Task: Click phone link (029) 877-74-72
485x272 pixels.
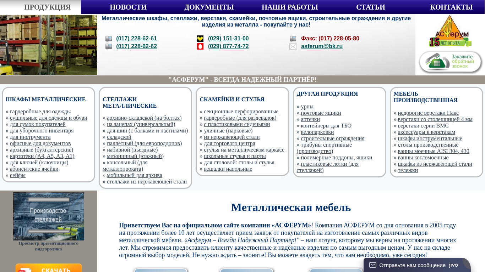Action: coord(228,46)
